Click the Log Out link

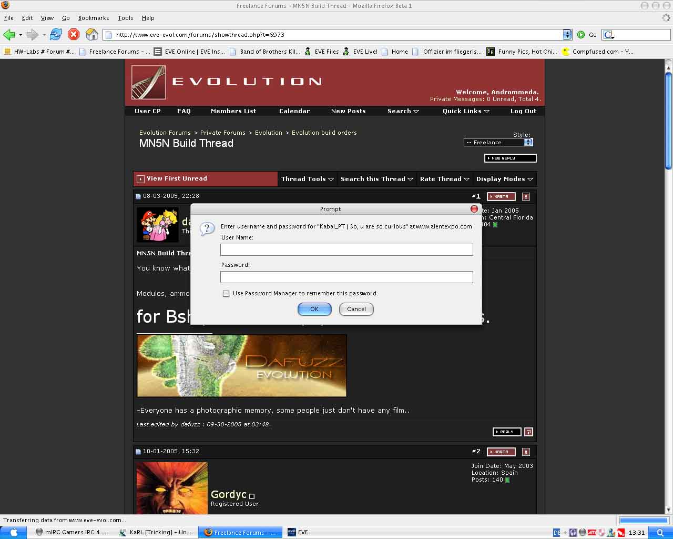click(524, 111)
